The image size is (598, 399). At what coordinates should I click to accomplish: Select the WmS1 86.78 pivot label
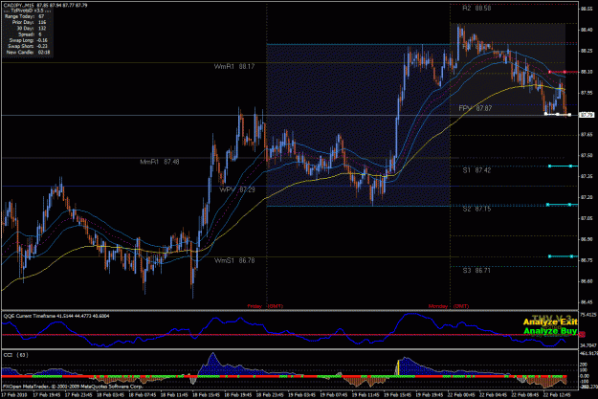(x=234, y=260)
